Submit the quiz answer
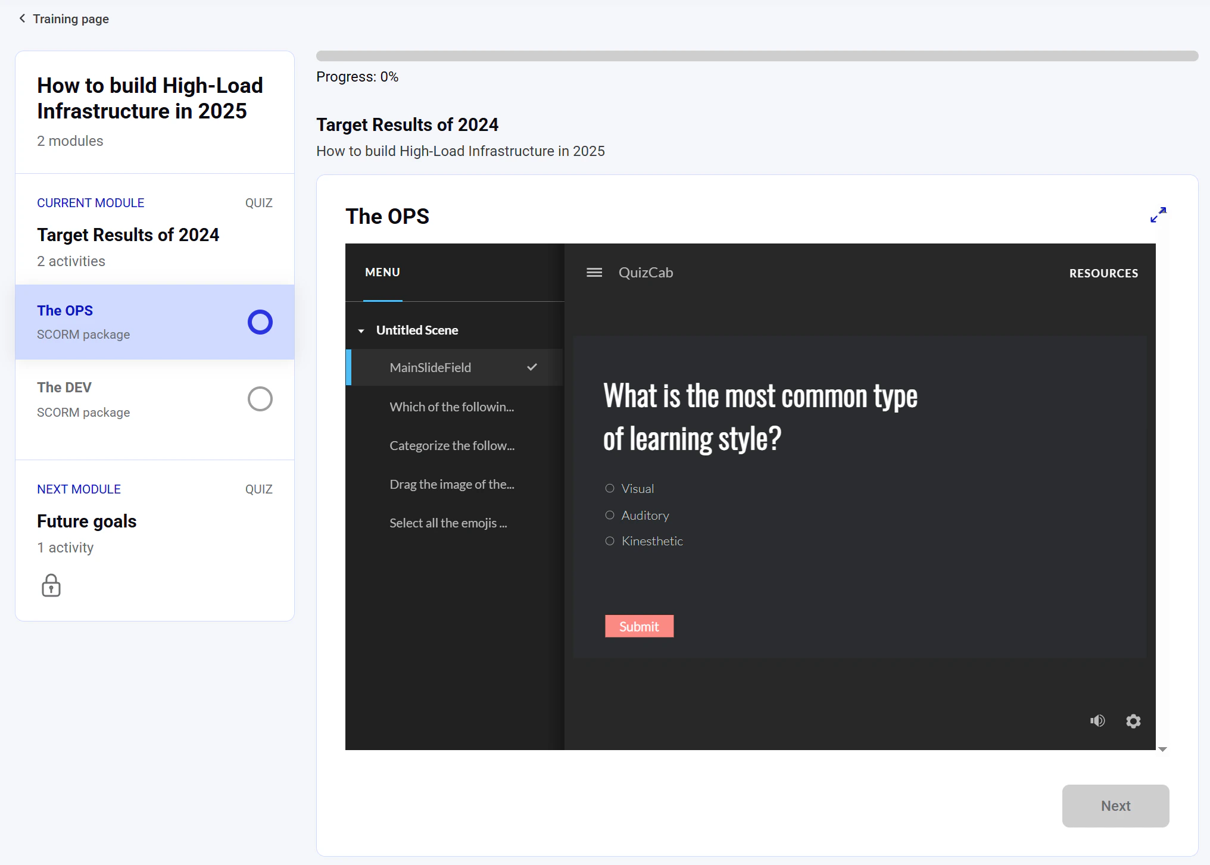 (639, 626)
